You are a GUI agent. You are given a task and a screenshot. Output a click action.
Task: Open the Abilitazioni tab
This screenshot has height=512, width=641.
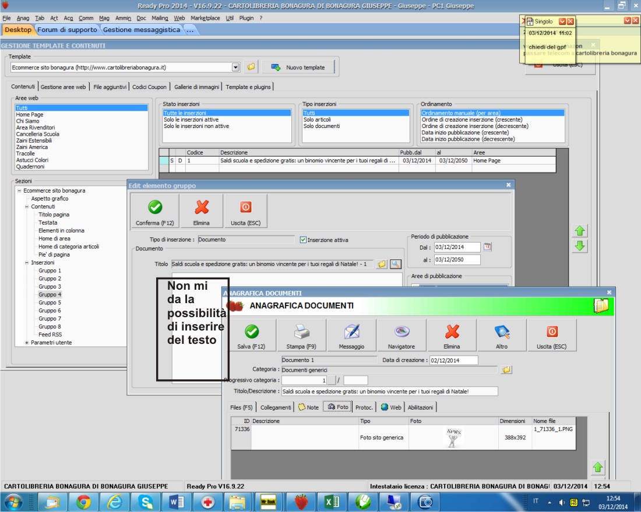420,407
